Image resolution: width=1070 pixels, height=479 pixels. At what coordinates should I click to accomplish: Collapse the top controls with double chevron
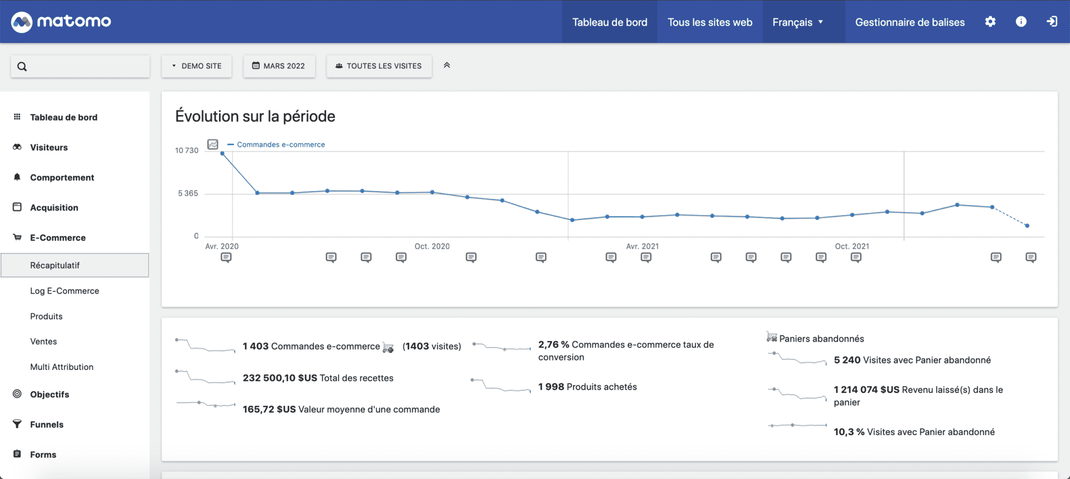pyautogui.click(x=447, y=65)
